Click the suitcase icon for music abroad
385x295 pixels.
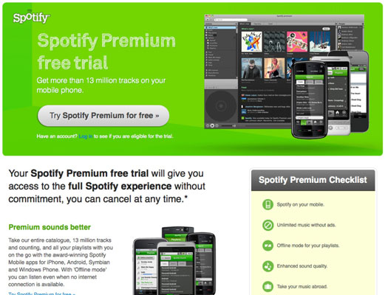268,286
